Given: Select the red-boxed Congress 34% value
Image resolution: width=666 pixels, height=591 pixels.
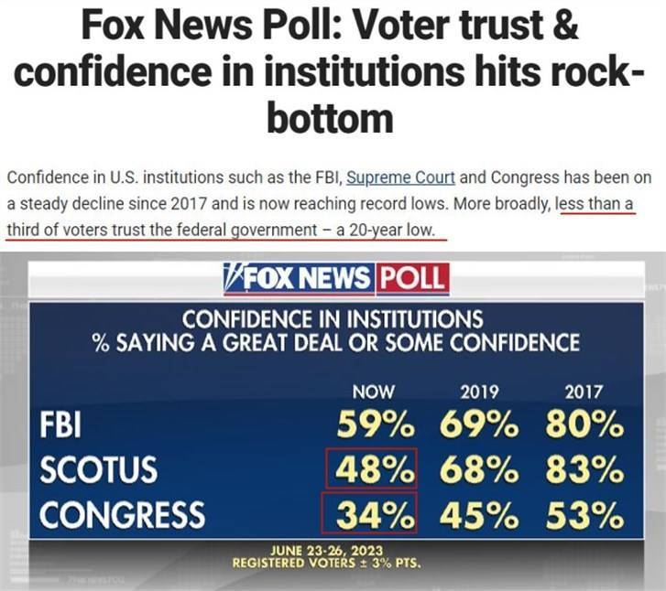Looking at the screenshot, I should tap(369, 513).
